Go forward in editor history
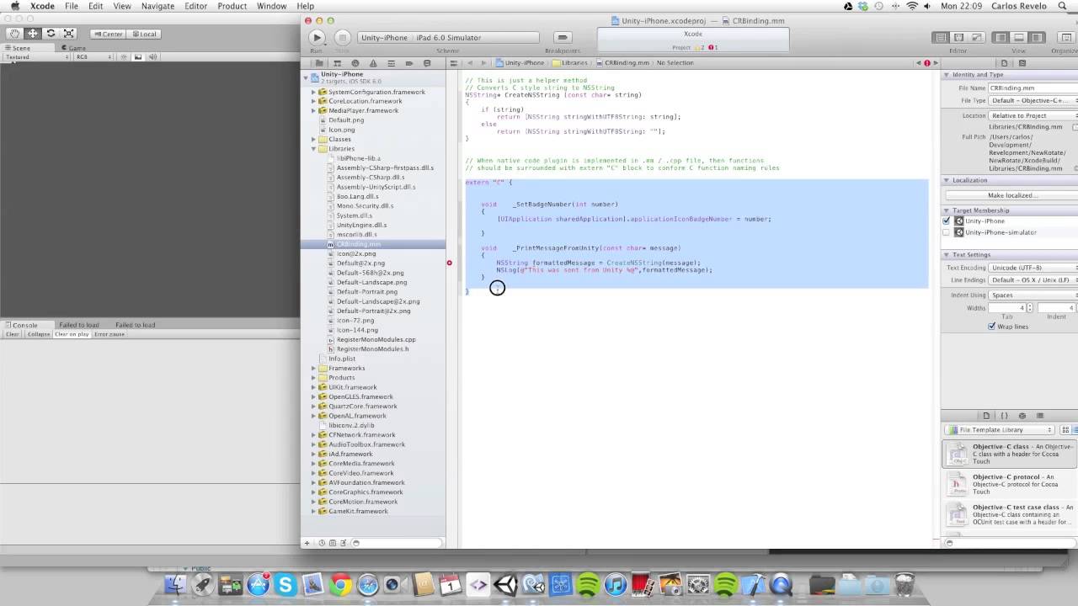Viewport: 1078px width, 606px height. tap(483, 63)
